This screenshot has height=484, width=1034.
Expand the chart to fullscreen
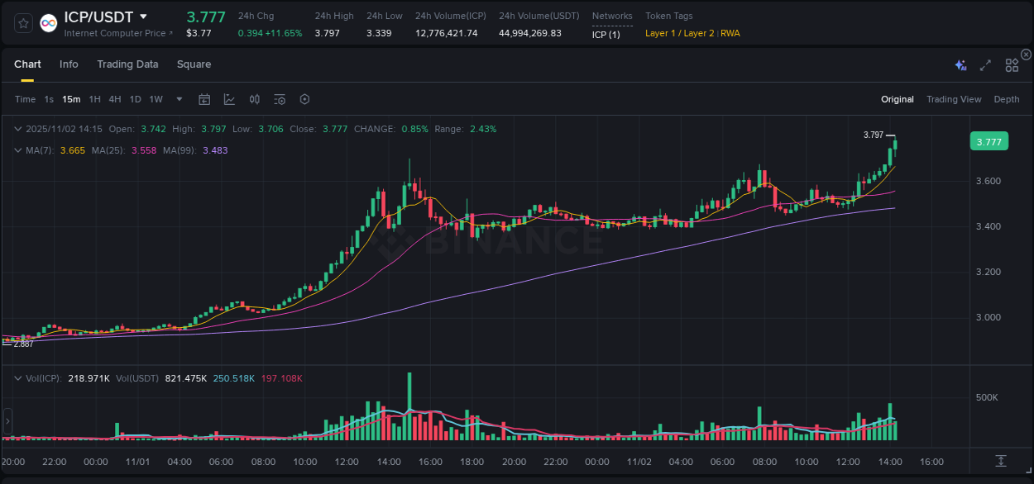pos(985,64)
